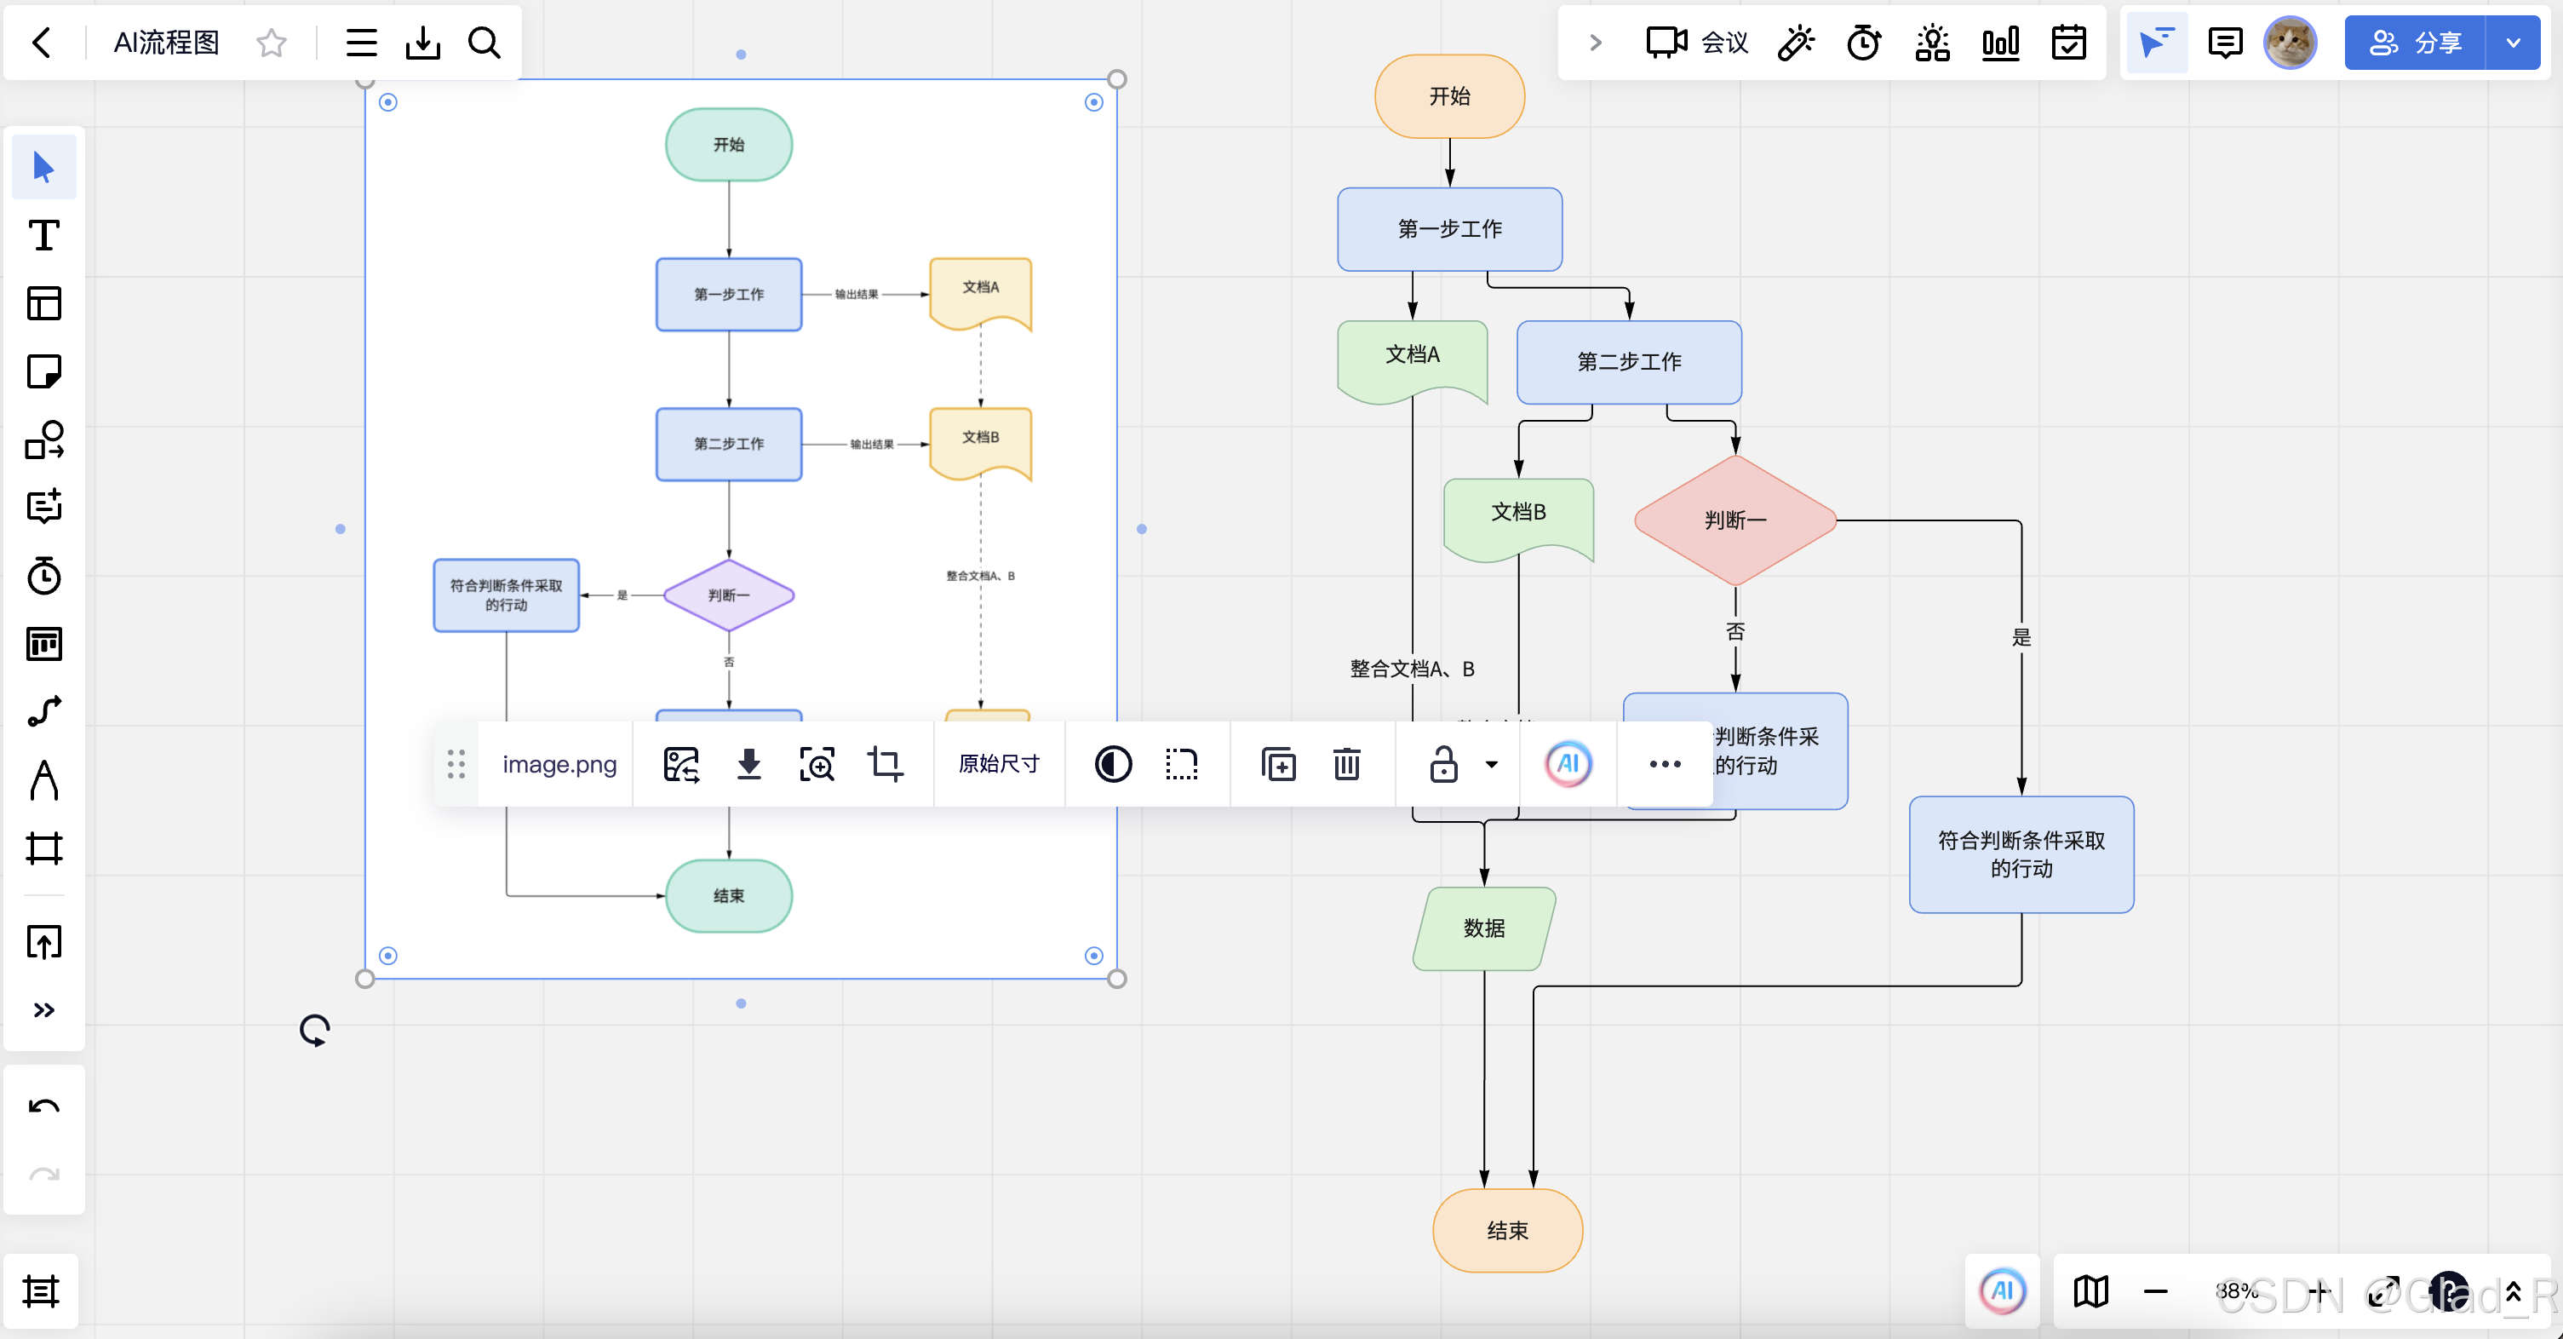Image resolution: width=2563 pixels, height=1339 pixels.
Task: Click the 原始尺寸 original size button
Action: point(999,763)
